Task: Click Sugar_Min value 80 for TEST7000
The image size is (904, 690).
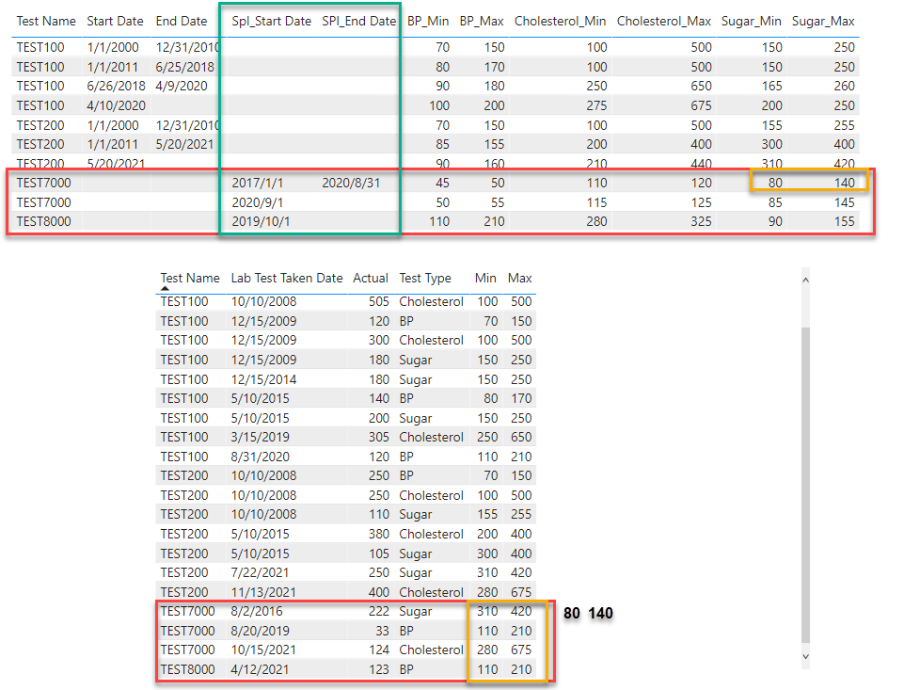Action: point(775,183)
